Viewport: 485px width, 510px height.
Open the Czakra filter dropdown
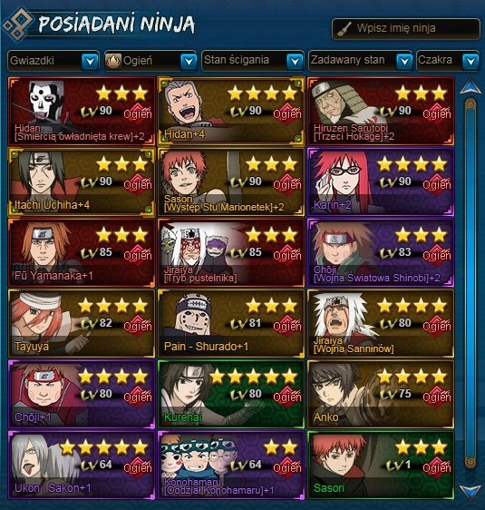[448, 61]
